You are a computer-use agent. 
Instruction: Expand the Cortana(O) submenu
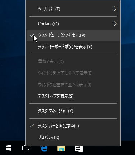[73, 24]
